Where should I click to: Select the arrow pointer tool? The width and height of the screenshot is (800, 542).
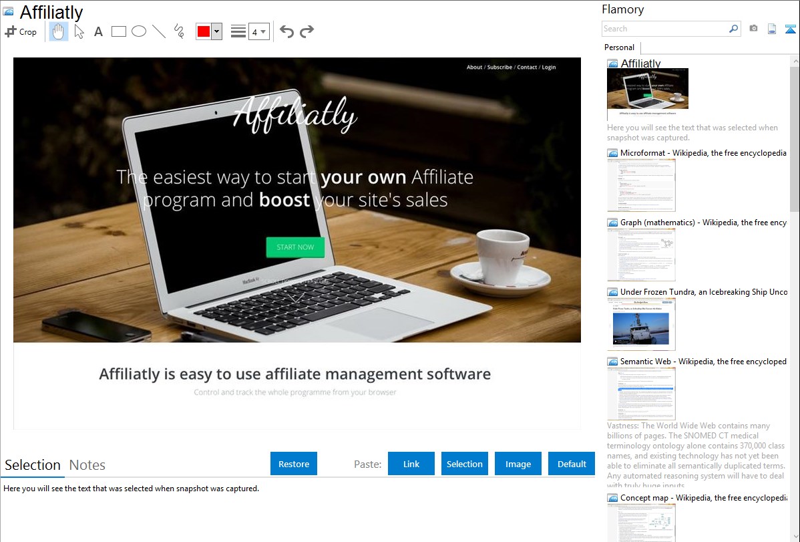[x=79, y=31]
